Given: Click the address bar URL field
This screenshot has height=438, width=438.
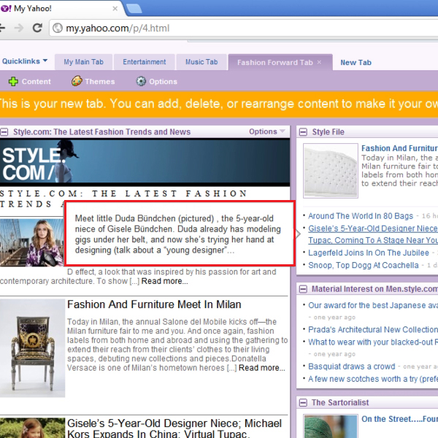Looking at the screenshot, I should coord(244,28).
